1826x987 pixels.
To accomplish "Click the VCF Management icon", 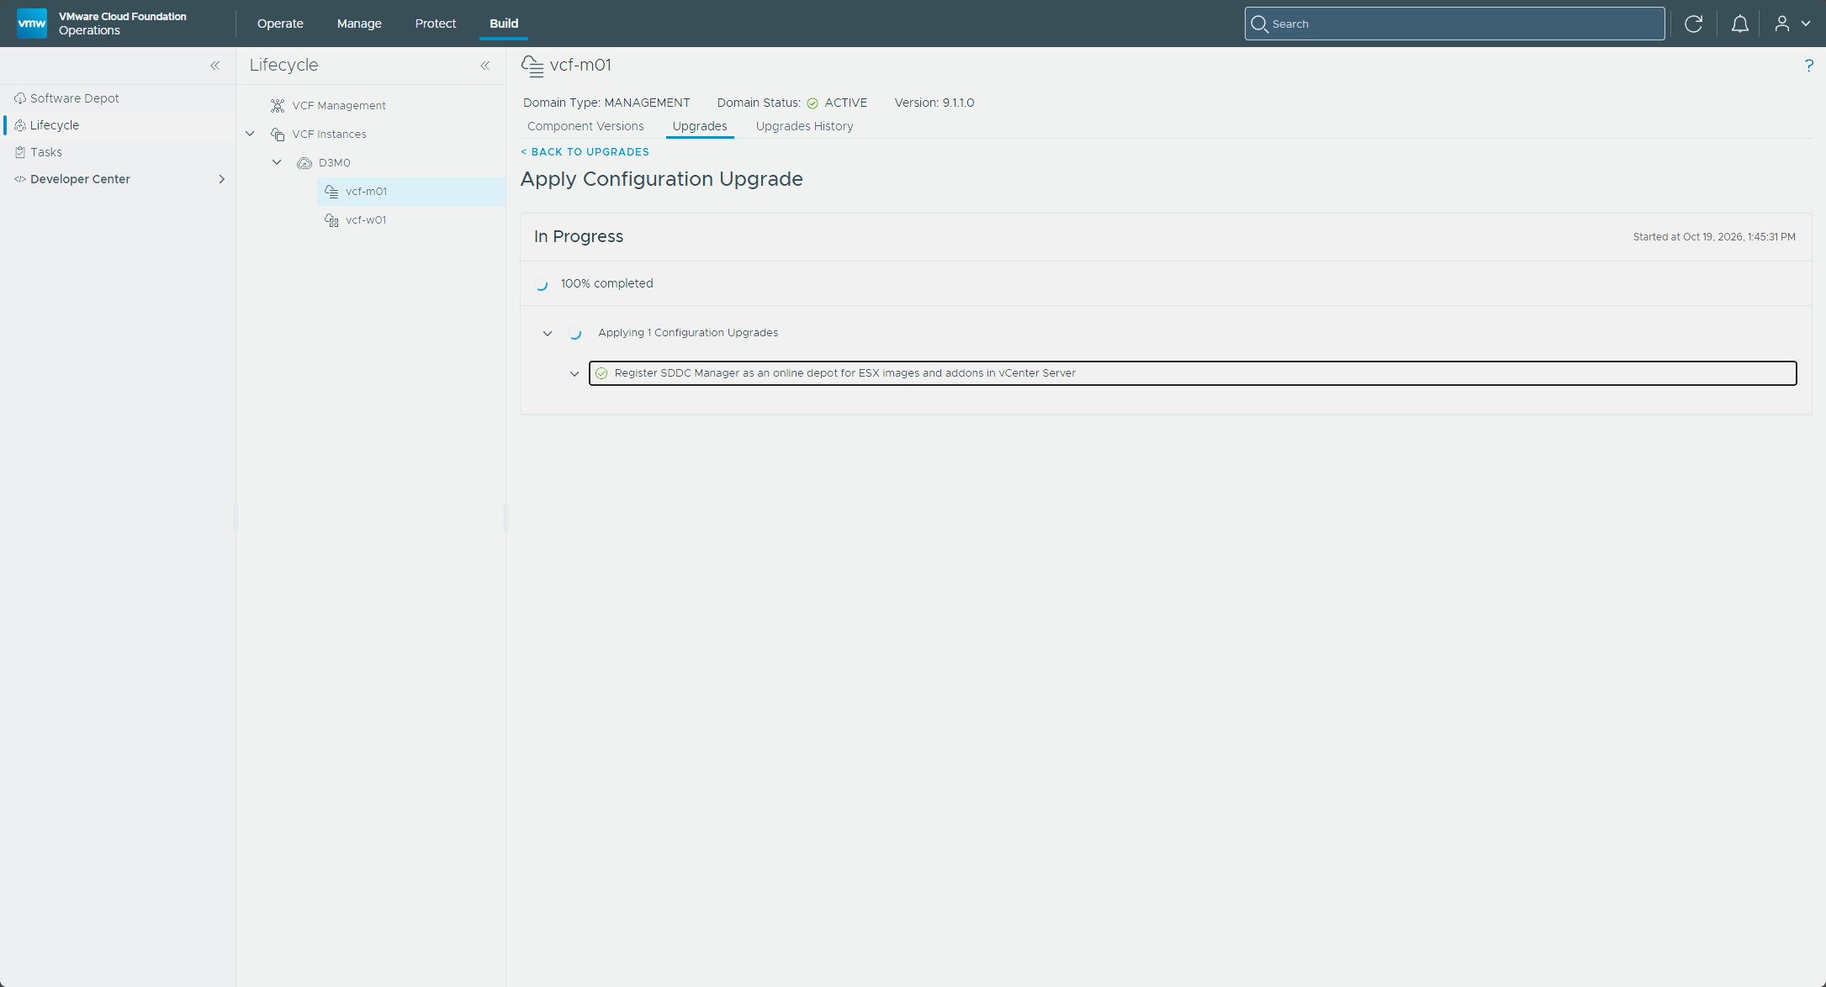I will pyautogui.click(x=278, y=106).
